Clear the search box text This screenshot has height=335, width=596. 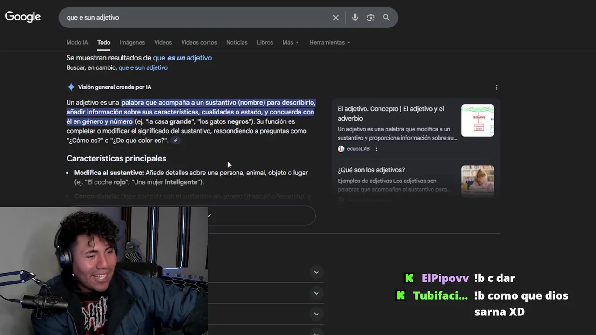click(336, 18)
